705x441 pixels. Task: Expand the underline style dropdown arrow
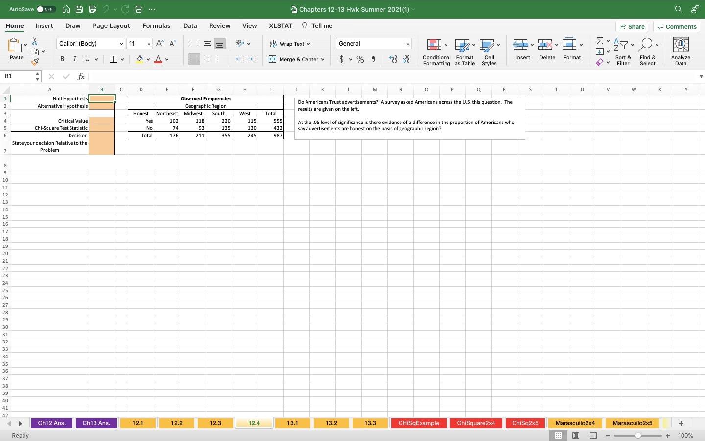(x=96, y=60)
